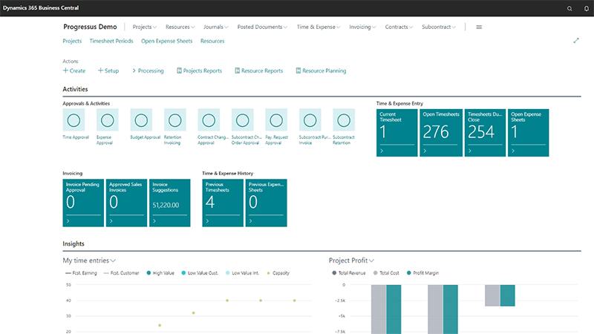Viewport: 594px width, 334px height.
Task: Open the Previous Timesheets tile
Action: coord(223,203)
